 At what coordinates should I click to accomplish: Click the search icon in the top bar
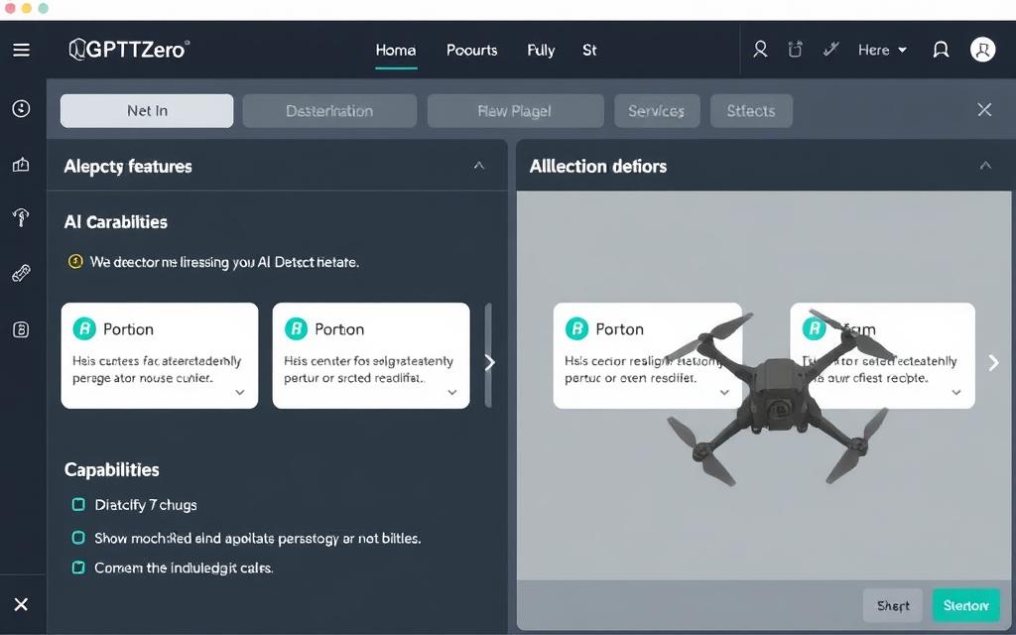(760, 48)
